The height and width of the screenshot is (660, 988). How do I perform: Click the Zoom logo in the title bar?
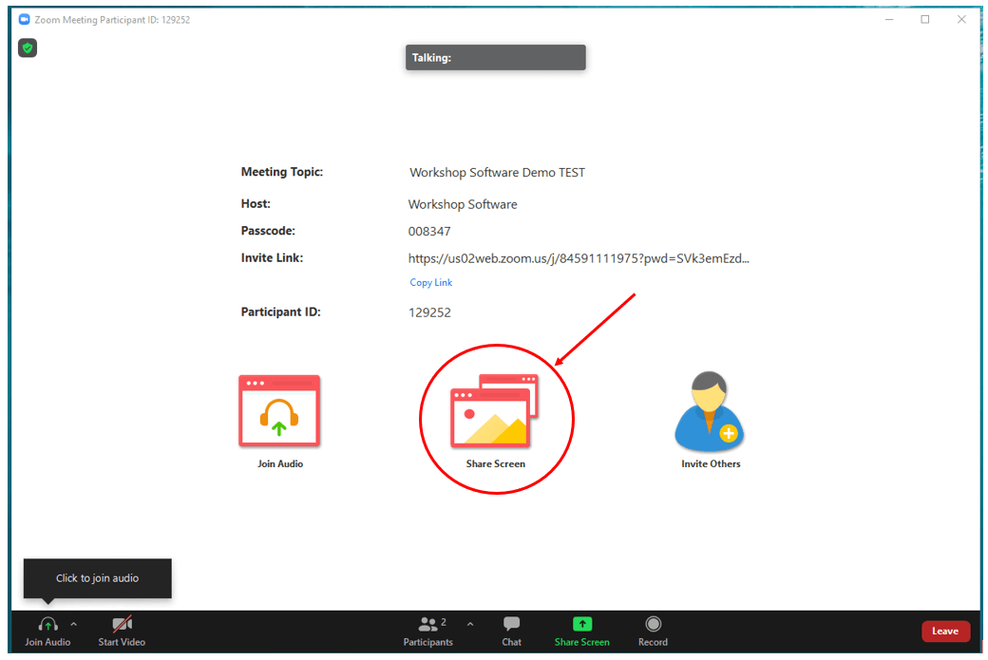click(25, 20)
